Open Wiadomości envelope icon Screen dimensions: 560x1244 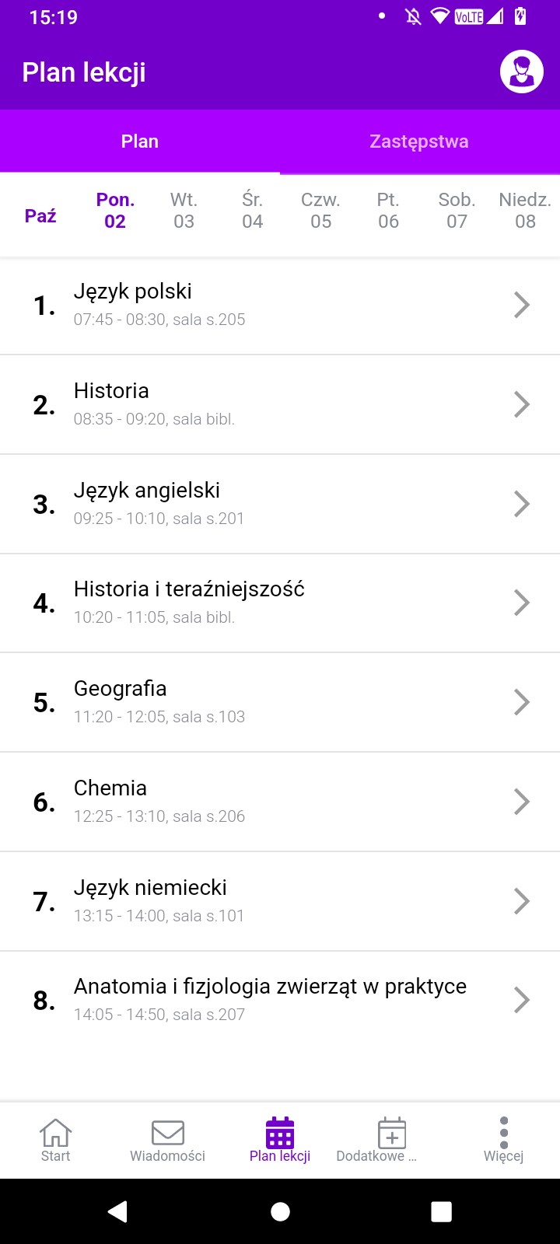167,1134
